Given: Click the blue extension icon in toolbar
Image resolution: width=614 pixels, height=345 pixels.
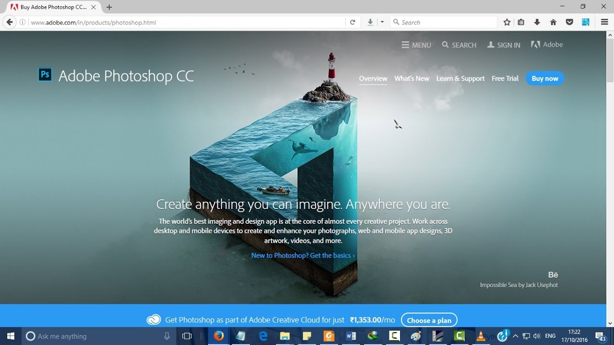Looking at the screenshot, I should [x=586, y=22].
